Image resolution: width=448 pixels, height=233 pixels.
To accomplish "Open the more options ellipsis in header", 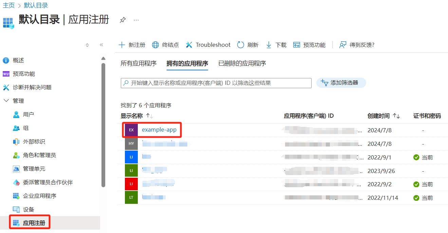I will coord(136,20).
